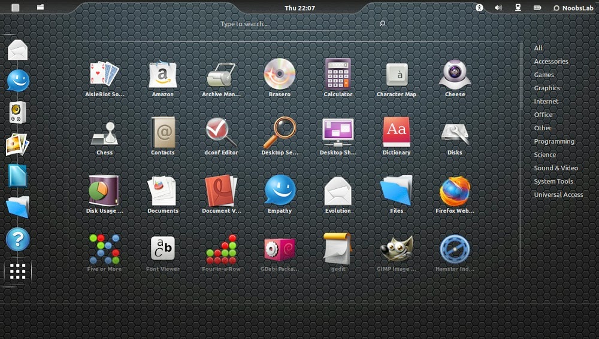This screenshot has height=339, width=599.
Task: Launch Cheese webcam app
Action: point(455,78)
